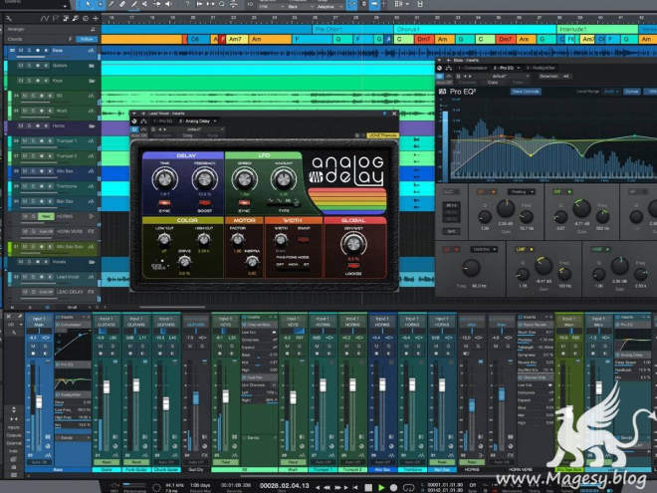Select the Eraser tool in the top toolbar
Image resolution: width=657 pixels, height=493 pixels.
[122, 4]
